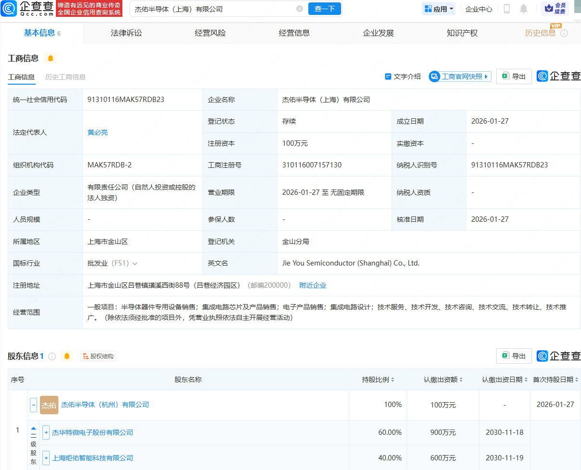Viewport: 581px width, 470px height.
Task: Click bell icon beside 股东信息 heading
Action: 67,356
